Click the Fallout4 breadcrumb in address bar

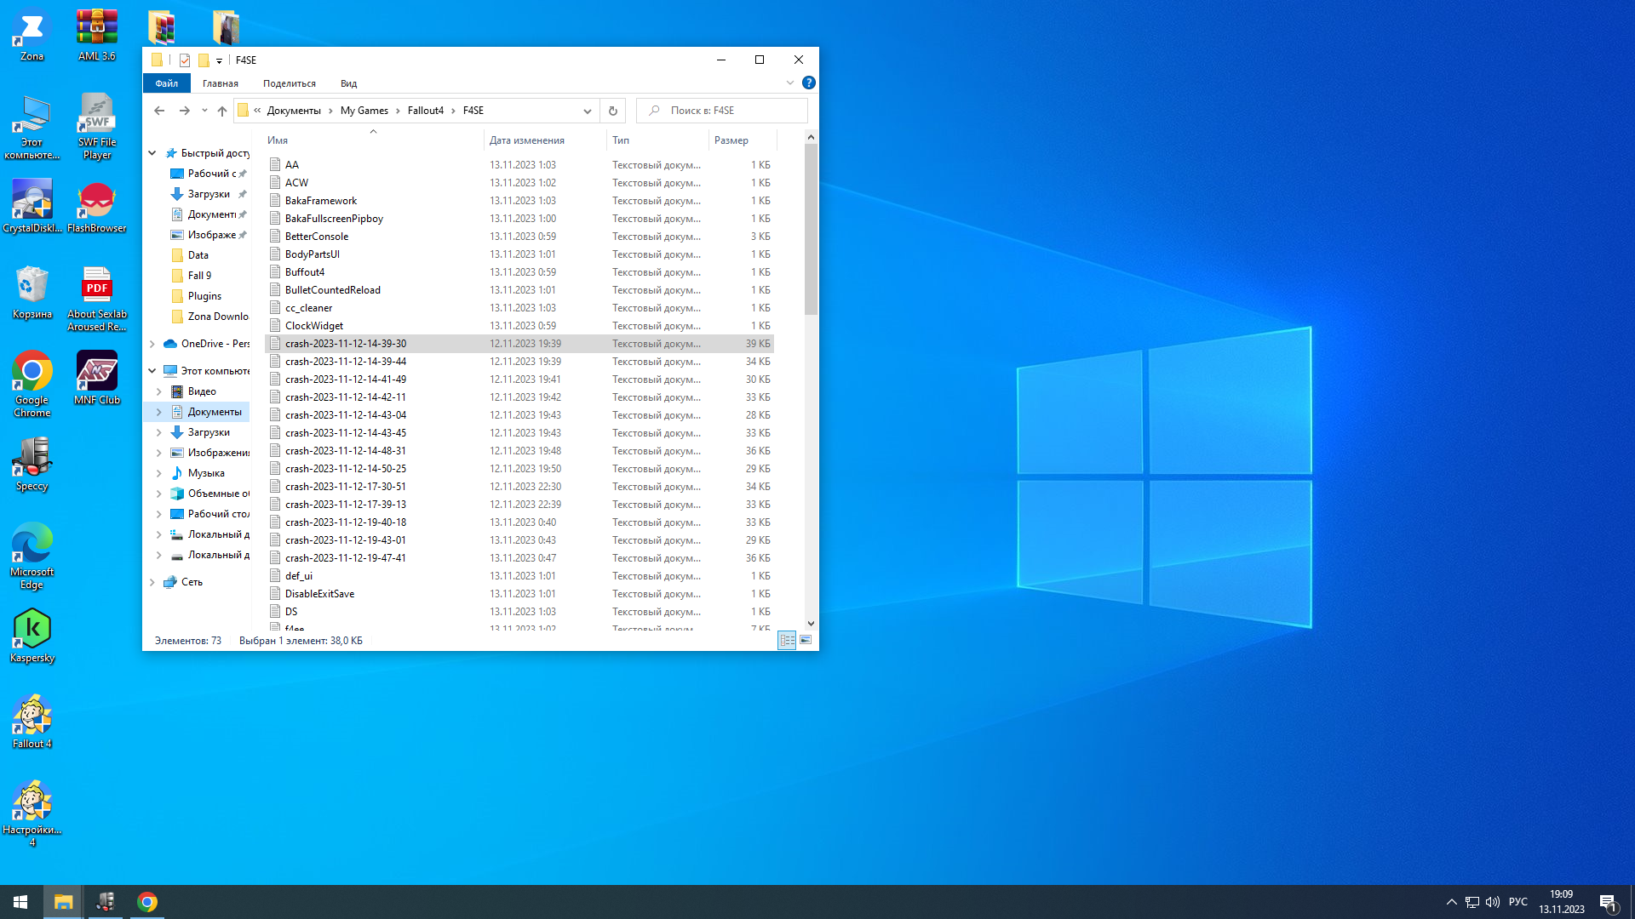(x=425, y=111)
